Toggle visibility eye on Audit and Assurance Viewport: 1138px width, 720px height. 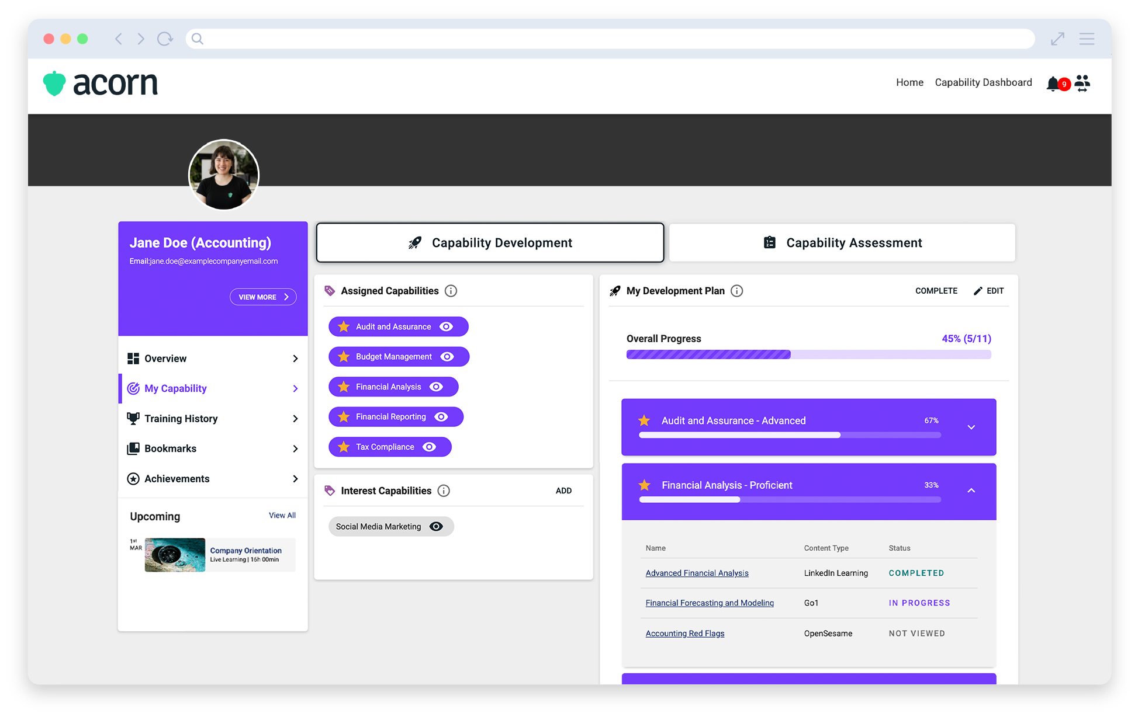tap(446, 326)
